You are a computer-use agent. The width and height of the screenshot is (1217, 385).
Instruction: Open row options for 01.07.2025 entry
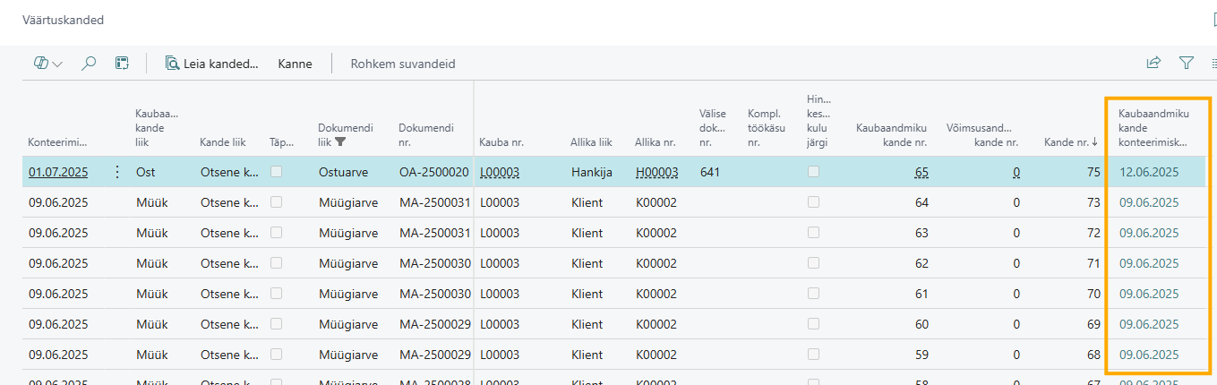(116, 172)
